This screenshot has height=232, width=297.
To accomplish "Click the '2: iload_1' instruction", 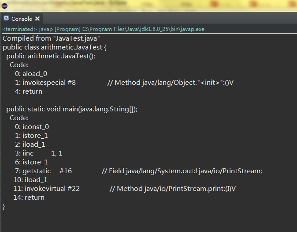I will 30,145.
